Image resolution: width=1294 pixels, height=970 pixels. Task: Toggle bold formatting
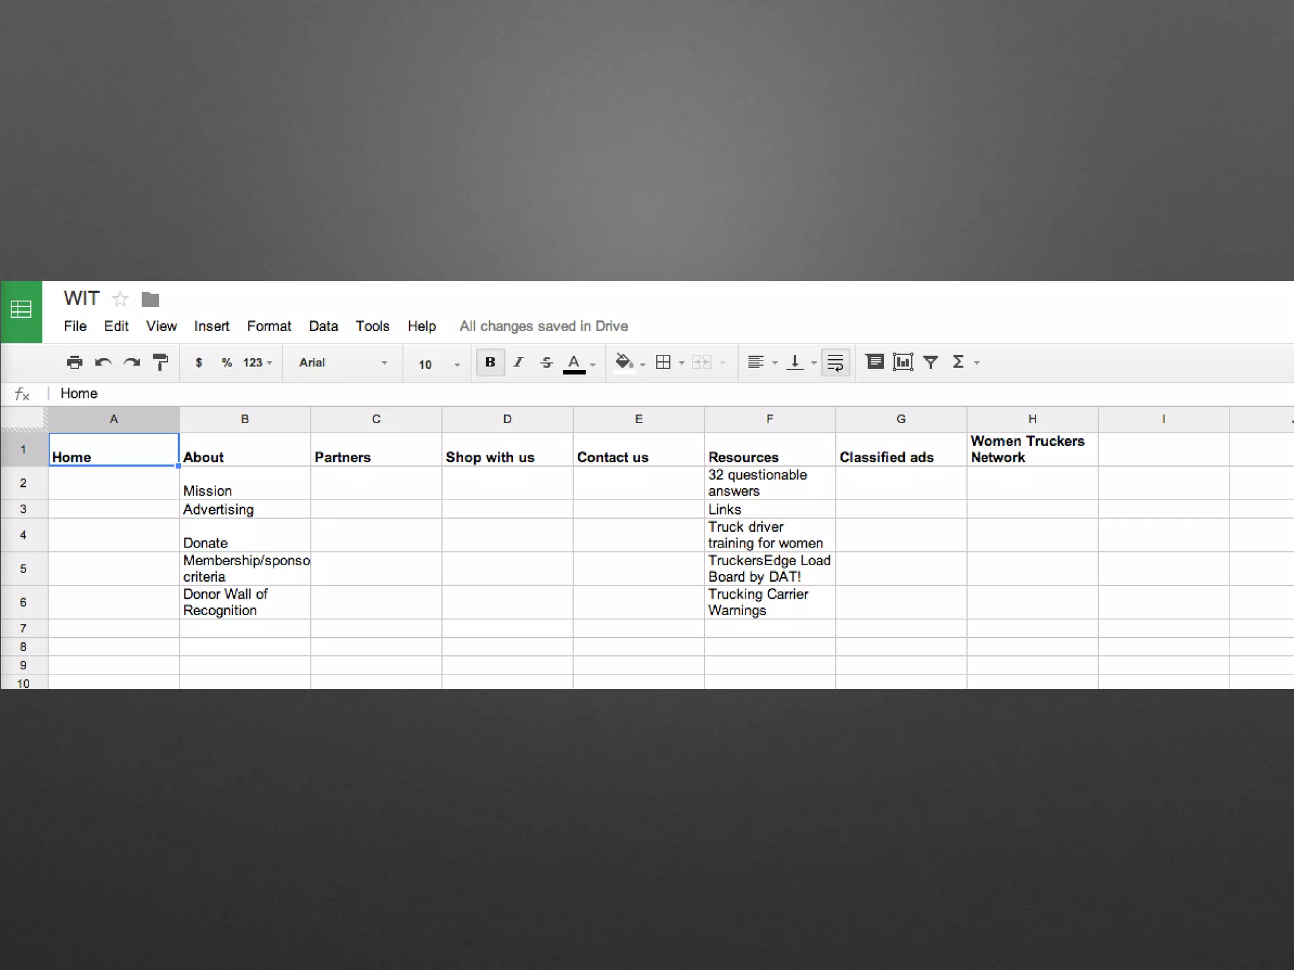click(x=490, y=362)
